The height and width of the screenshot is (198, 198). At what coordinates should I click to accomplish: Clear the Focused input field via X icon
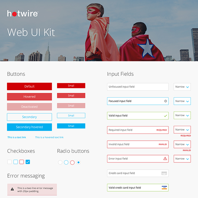point(165,101)
